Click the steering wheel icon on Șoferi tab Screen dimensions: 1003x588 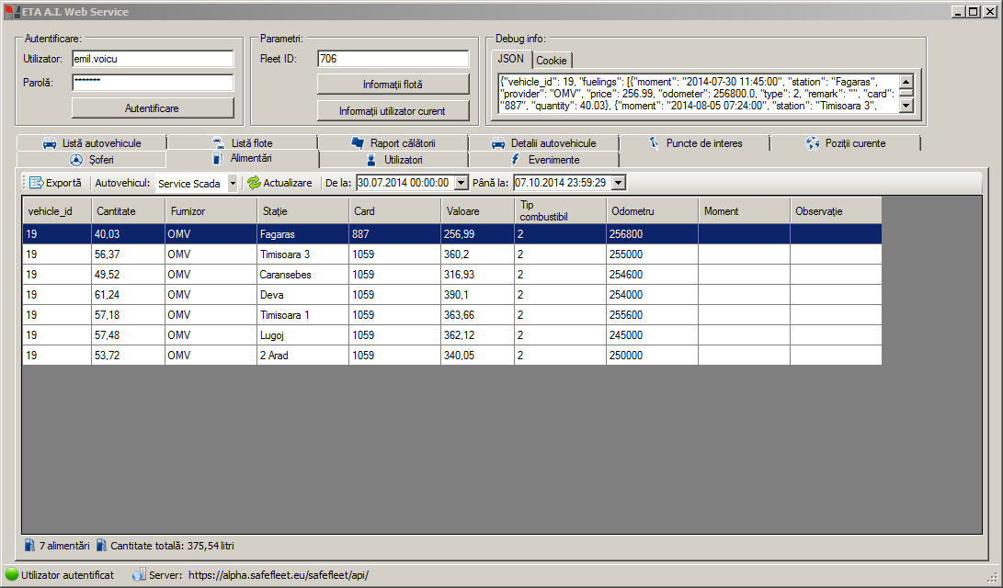[x=76, y=160]
